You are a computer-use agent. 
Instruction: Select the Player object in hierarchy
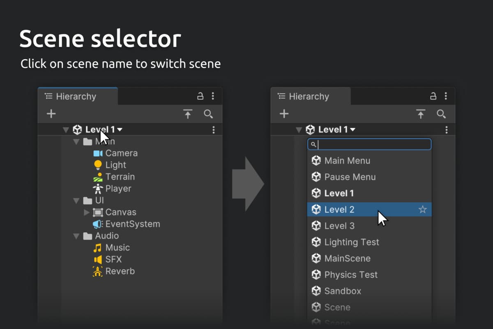coord(118,189)
